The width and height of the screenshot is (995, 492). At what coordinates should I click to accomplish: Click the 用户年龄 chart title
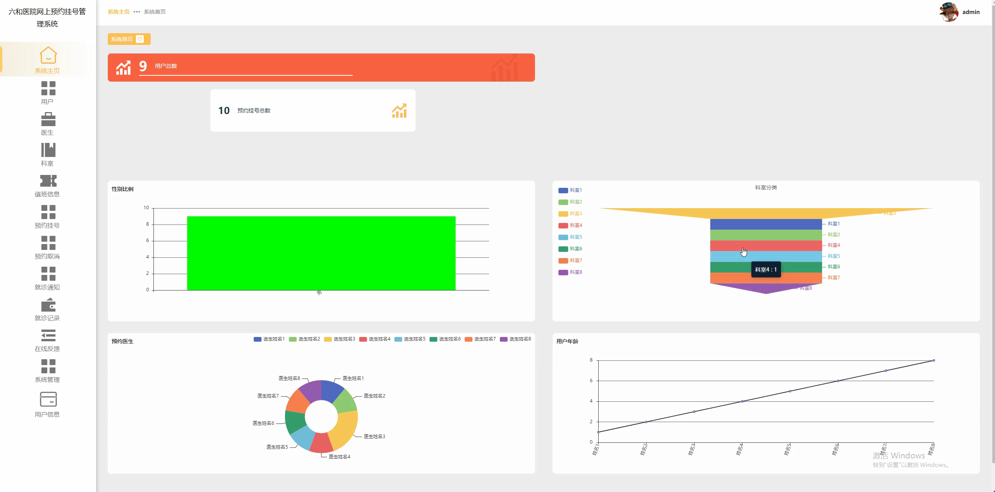coord(567,341)
